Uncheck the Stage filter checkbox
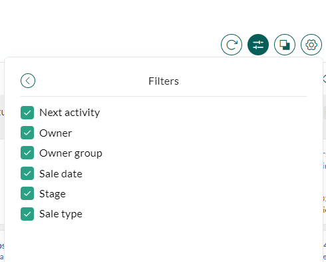The image size is (326, 262). (27, 193)
